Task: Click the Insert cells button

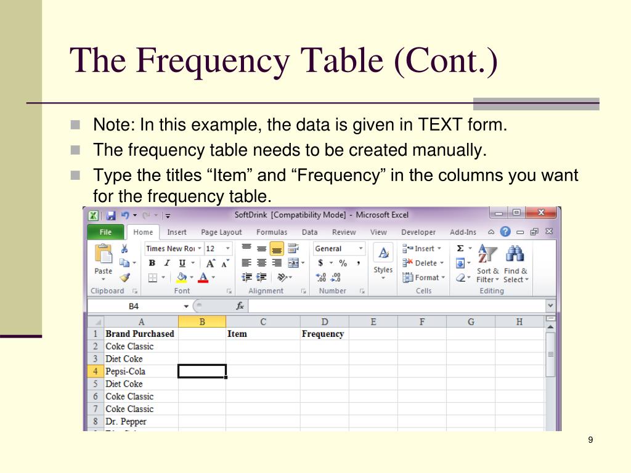Action: click(x=423, y=249)
